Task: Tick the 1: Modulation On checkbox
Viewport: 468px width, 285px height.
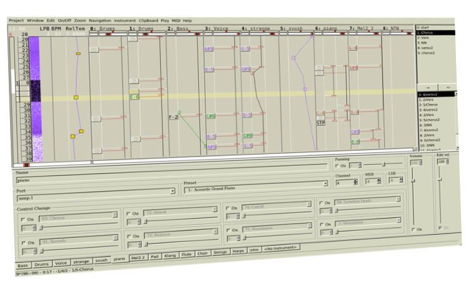Action: click(x=322, y=224)
